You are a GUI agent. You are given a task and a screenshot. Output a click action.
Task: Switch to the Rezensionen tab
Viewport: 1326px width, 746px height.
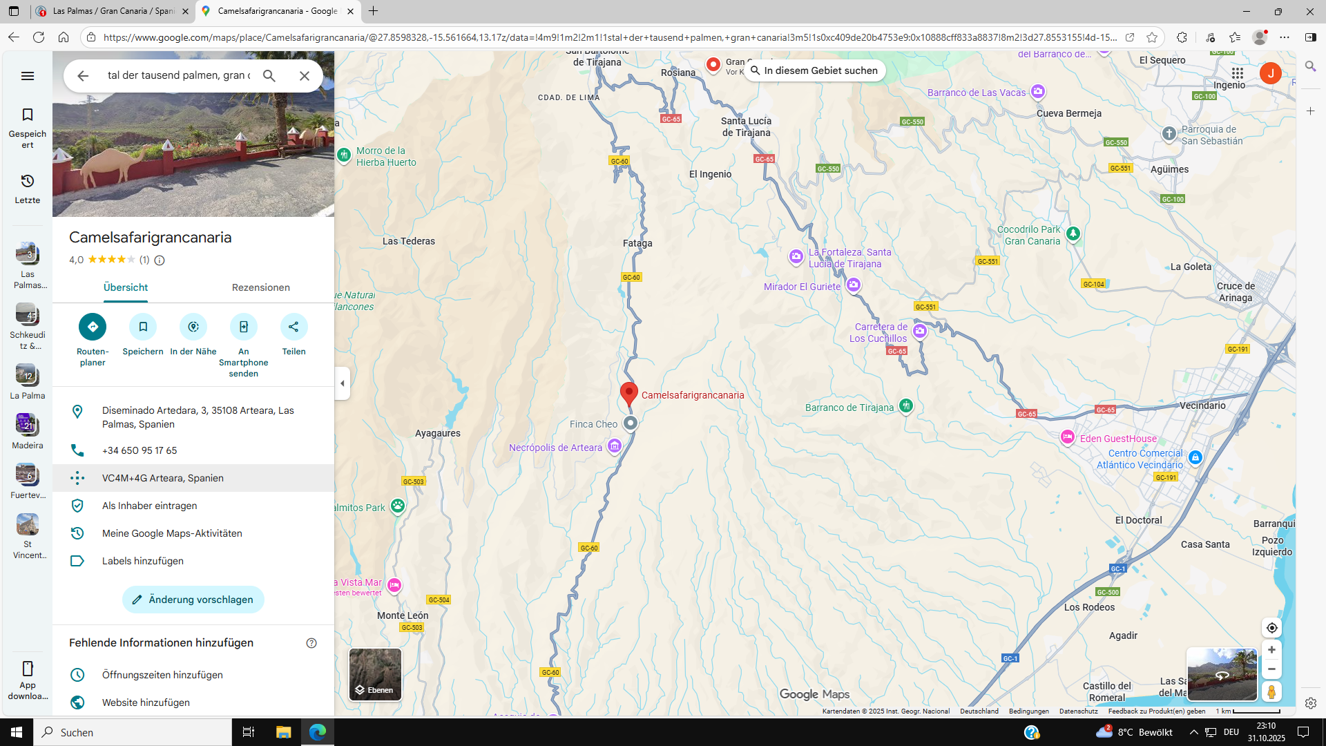pos(260,287)
